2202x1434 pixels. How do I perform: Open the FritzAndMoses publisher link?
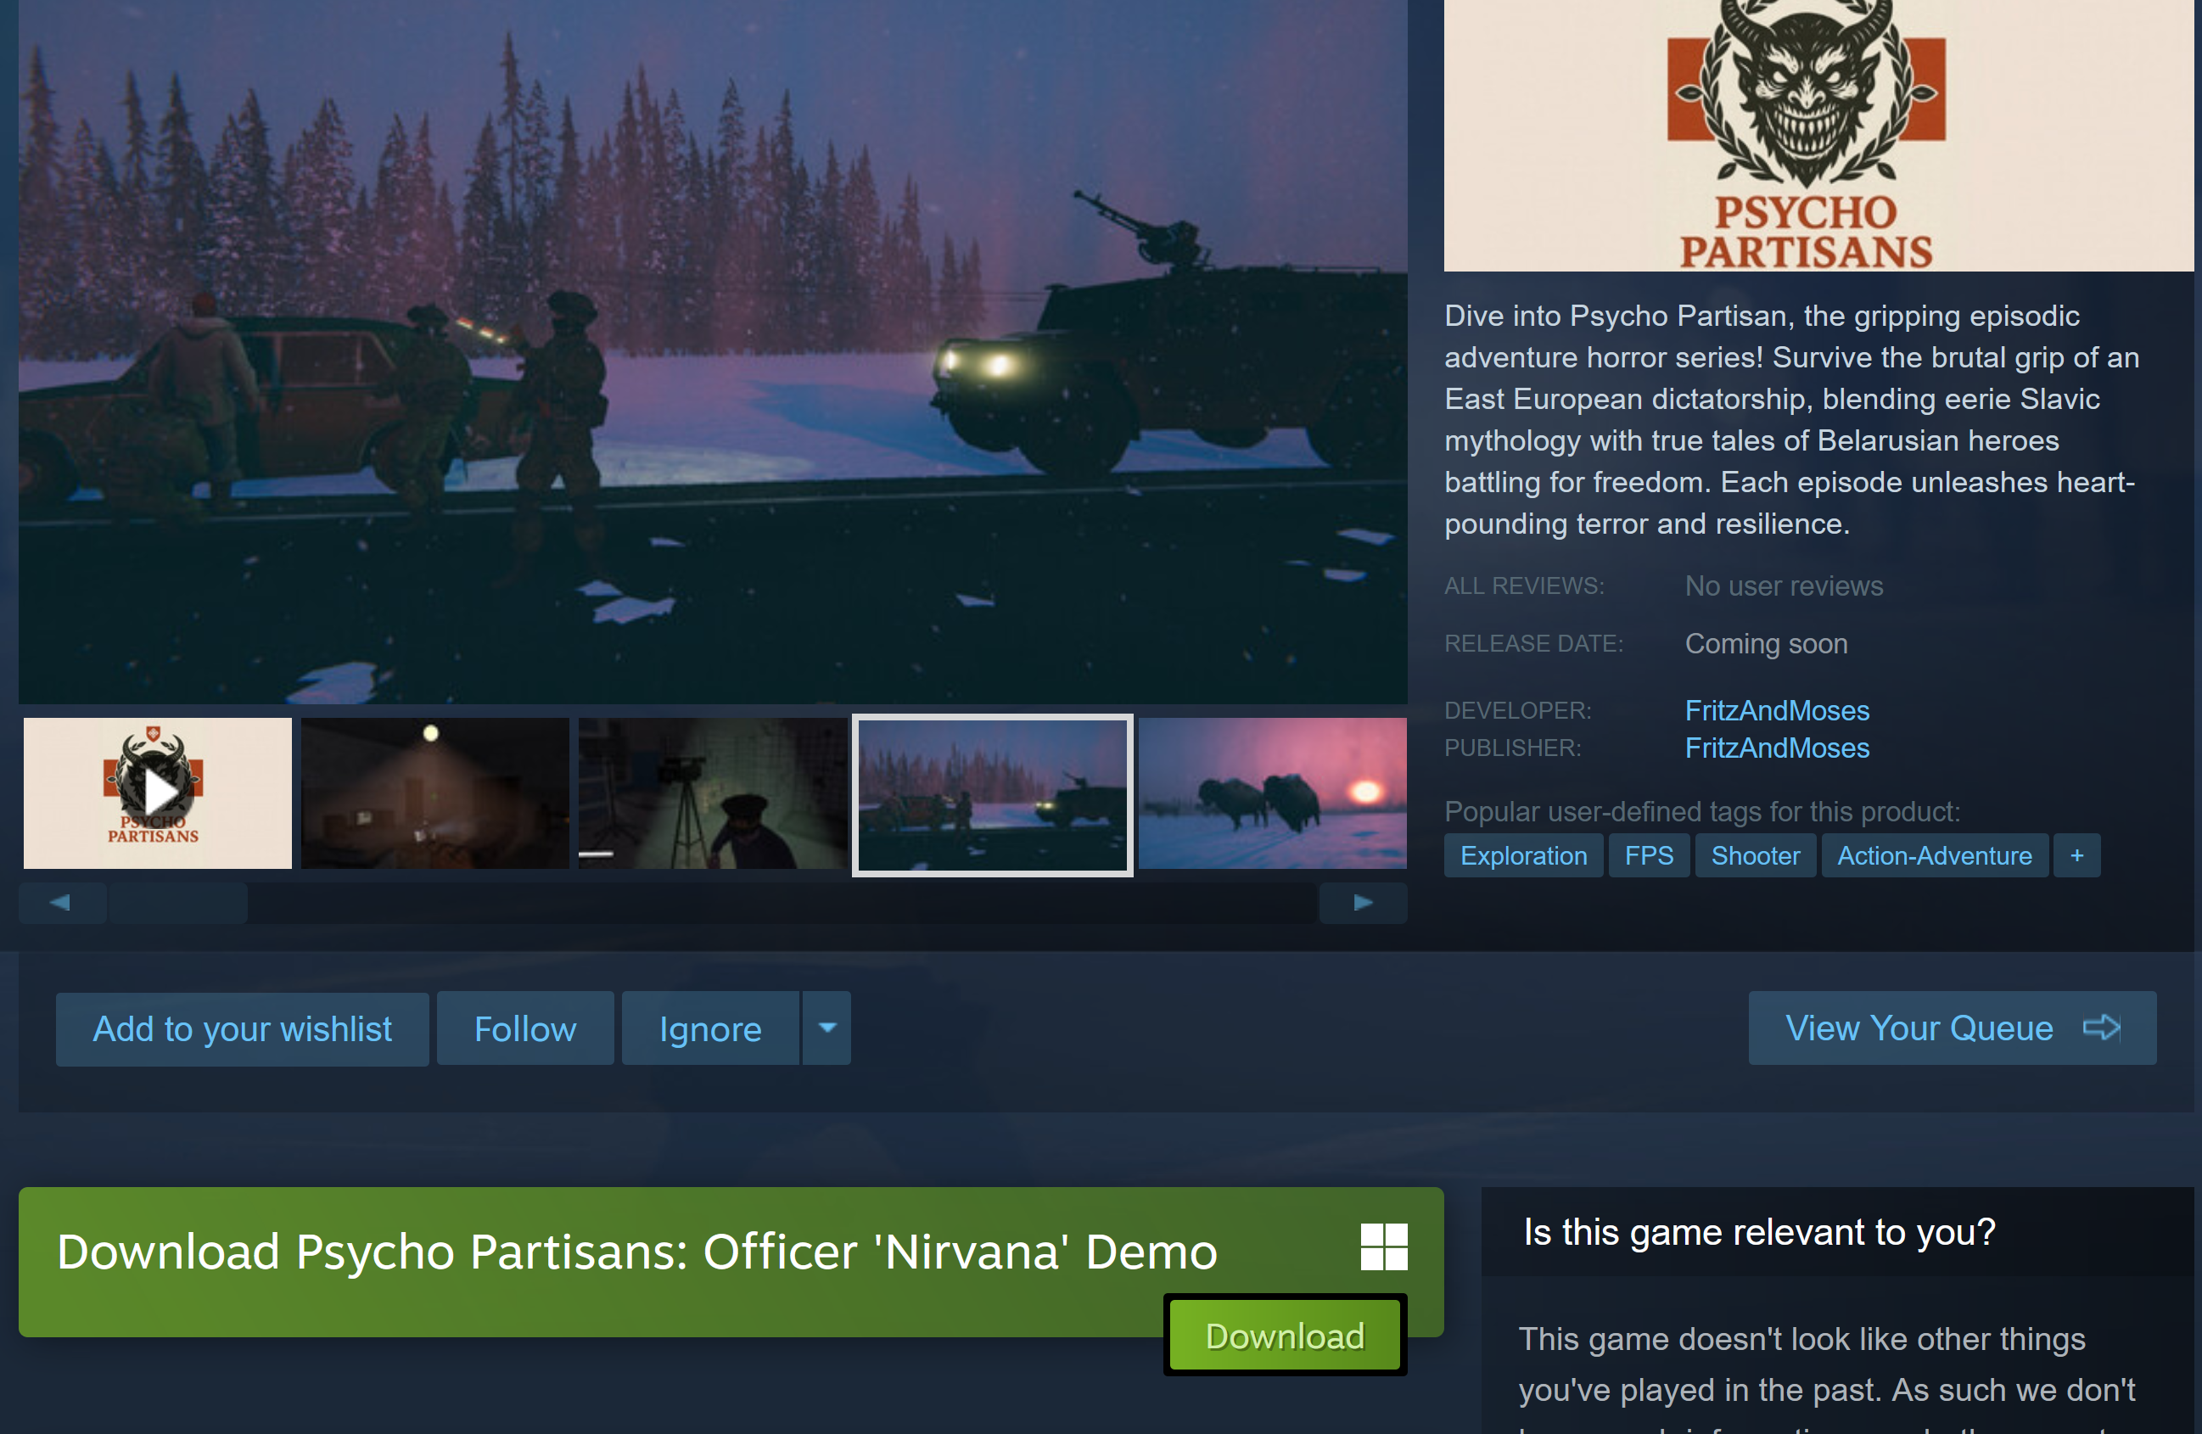coord(1776,748)
